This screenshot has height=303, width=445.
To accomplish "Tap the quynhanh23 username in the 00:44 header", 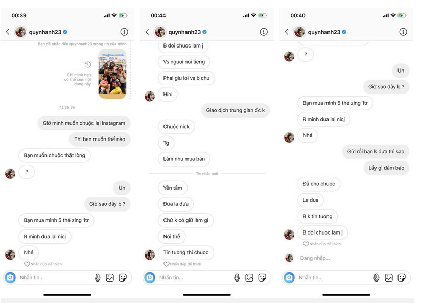I will pos(184,32).
